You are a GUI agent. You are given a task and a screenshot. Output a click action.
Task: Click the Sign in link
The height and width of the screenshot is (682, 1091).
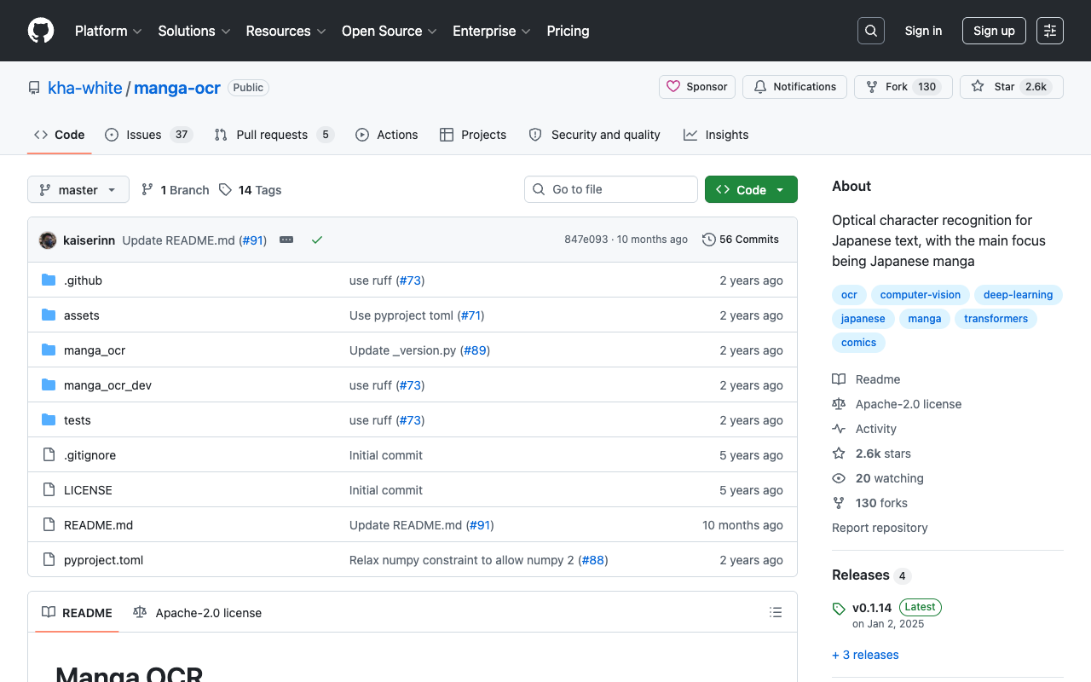point(923,31)
